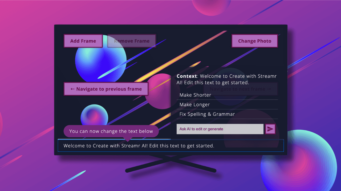This screenshot has height=191, width=341.
Task: Click the small gradient sphere above the tooltip
Action: click(x=94, y=115)
